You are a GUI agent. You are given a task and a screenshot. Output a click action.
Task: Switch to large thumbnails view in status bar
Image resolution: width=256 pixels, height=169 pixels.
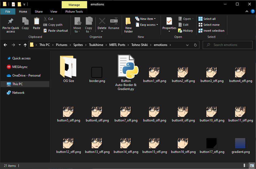252,166
